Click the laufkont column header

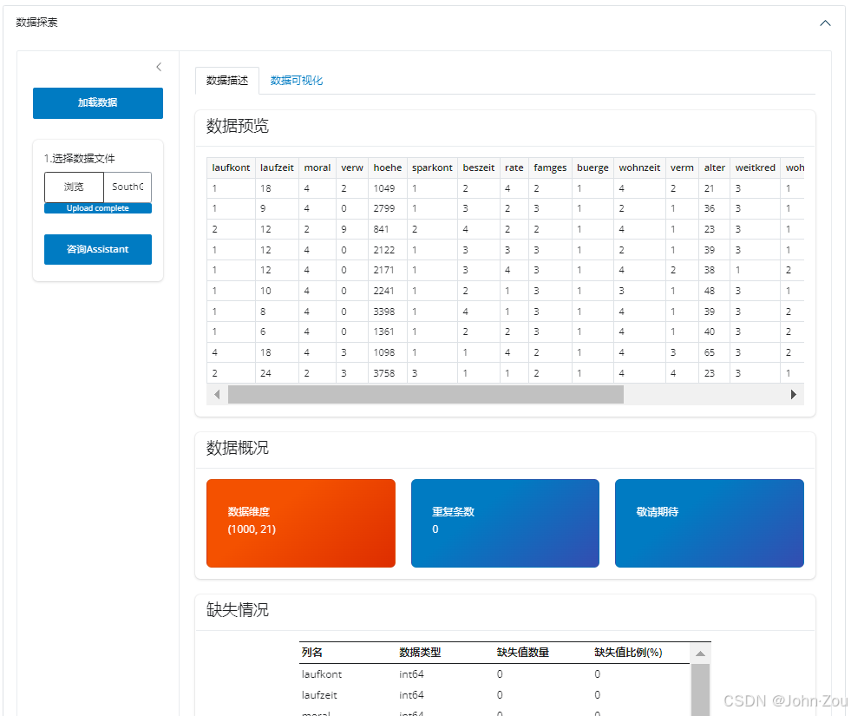click(x=232, y=168)
